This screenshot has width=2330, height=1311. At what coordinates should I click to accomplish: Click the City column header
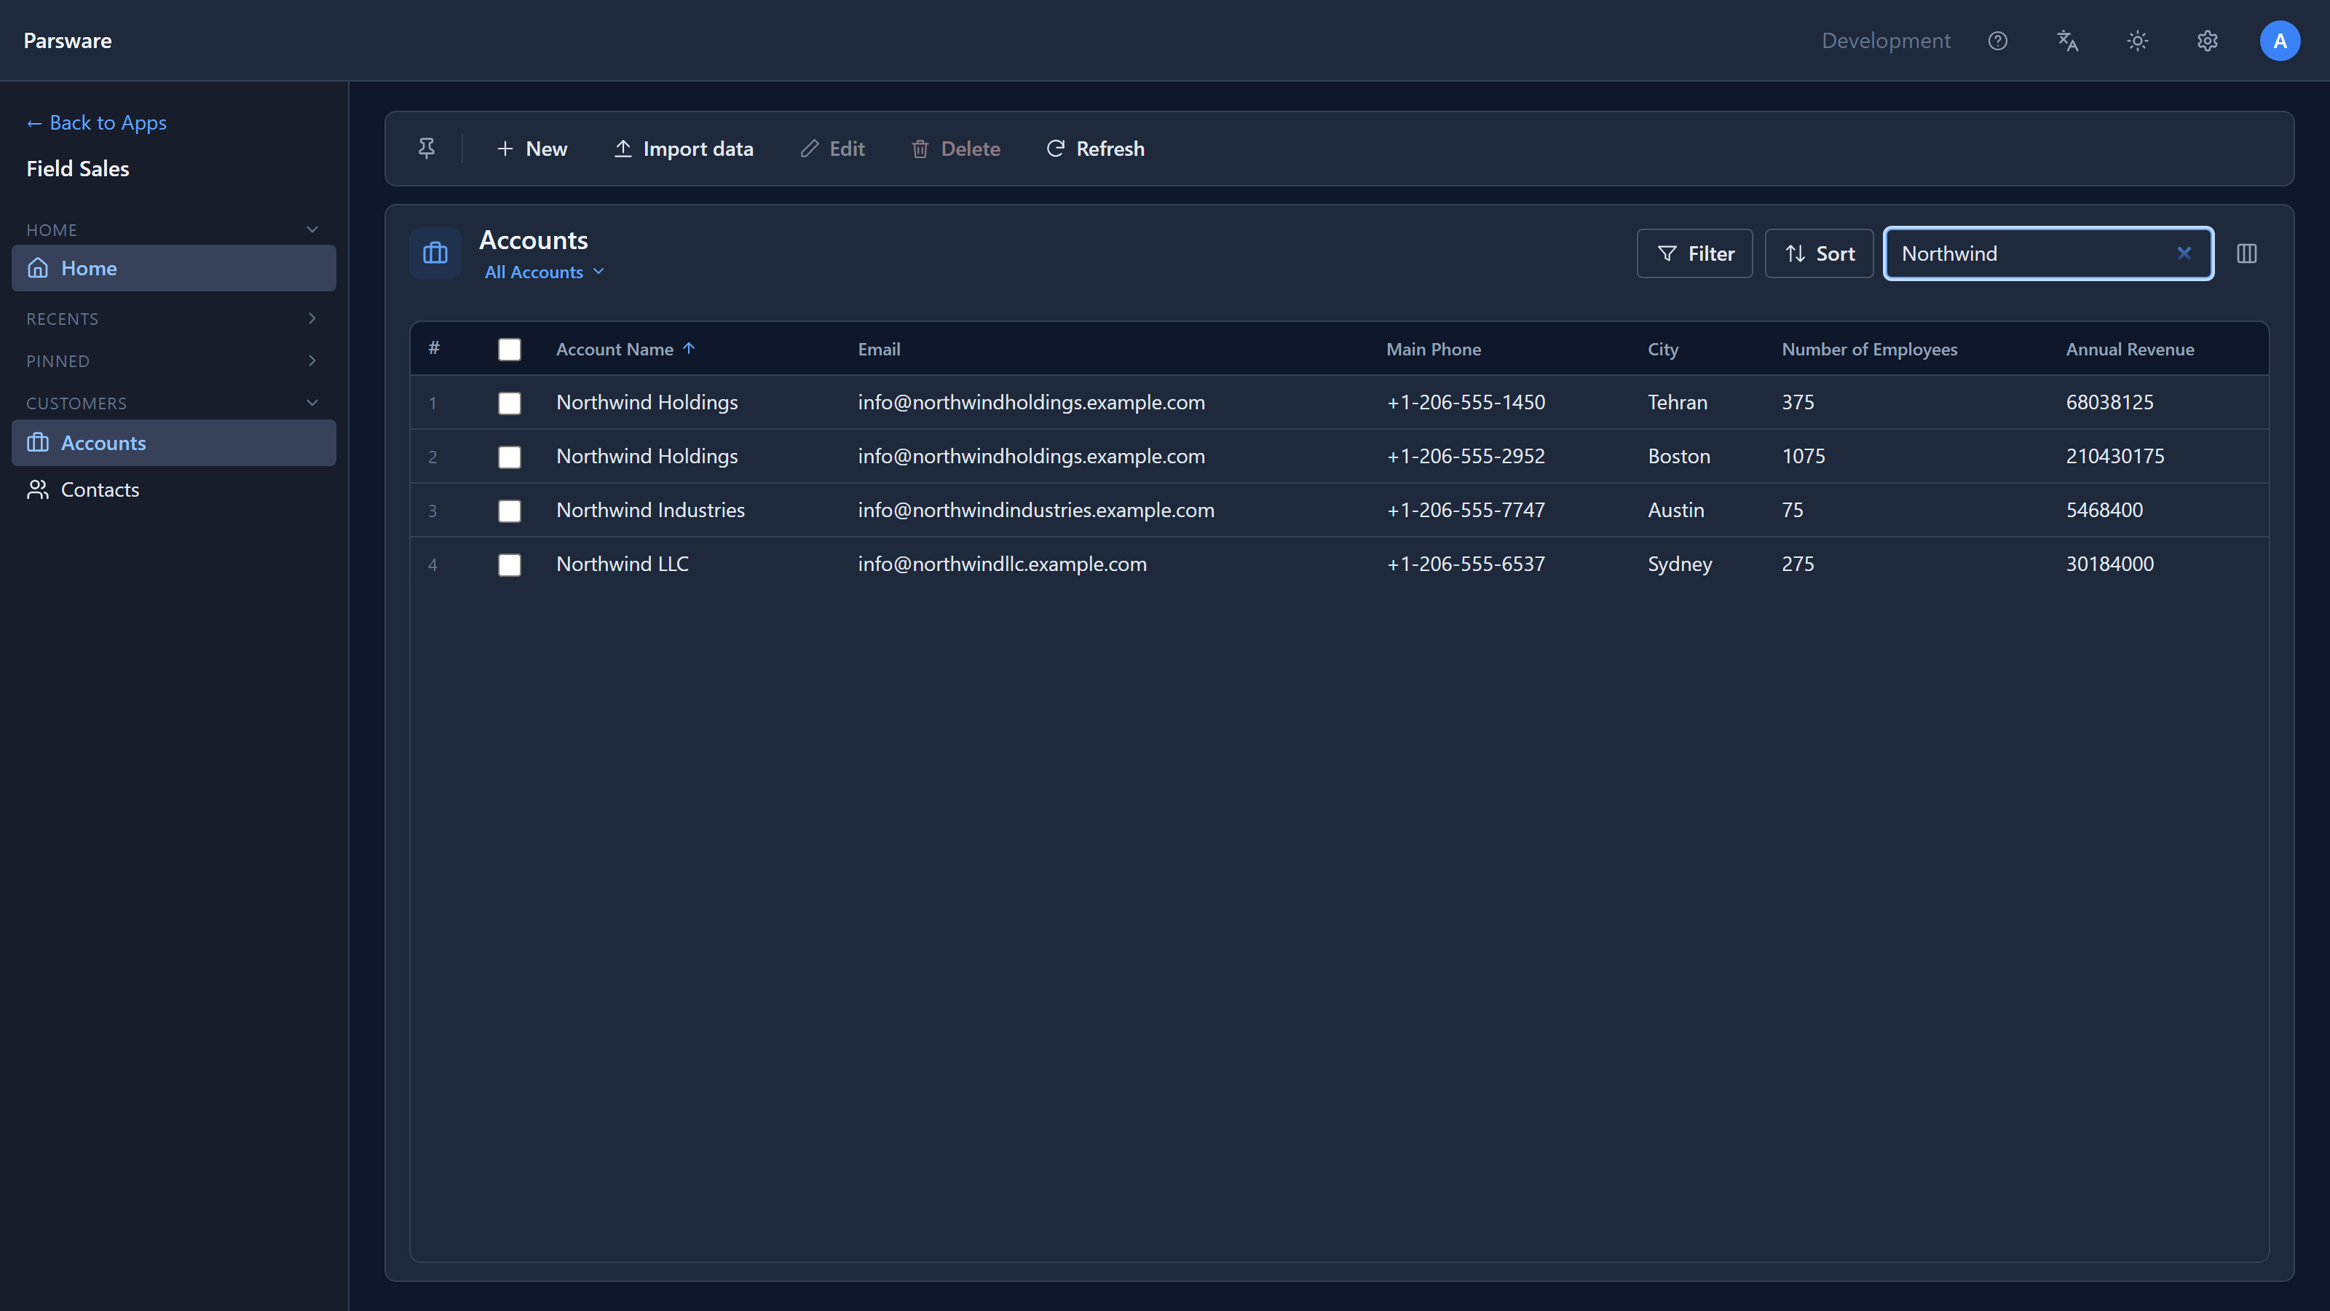[1662, 350]
